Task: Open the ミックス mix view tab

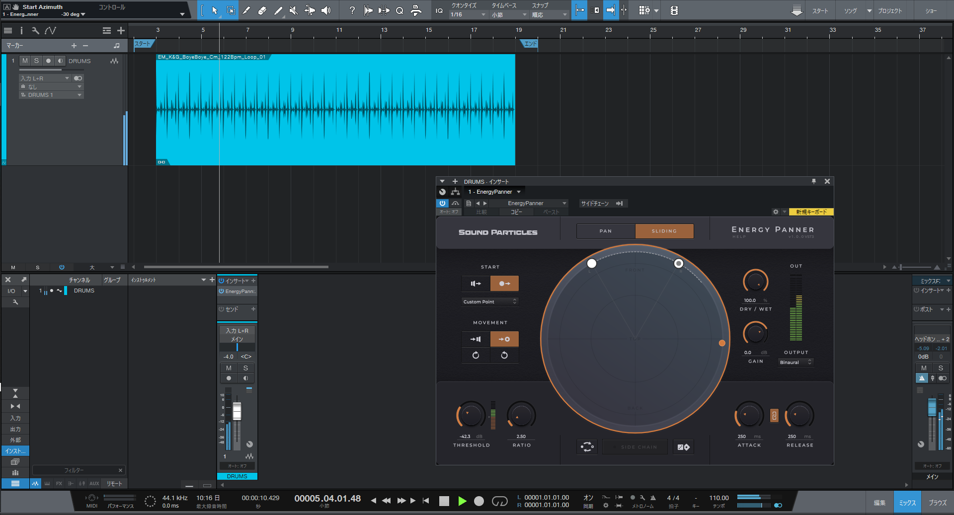Action: click(x=907, y=503)
